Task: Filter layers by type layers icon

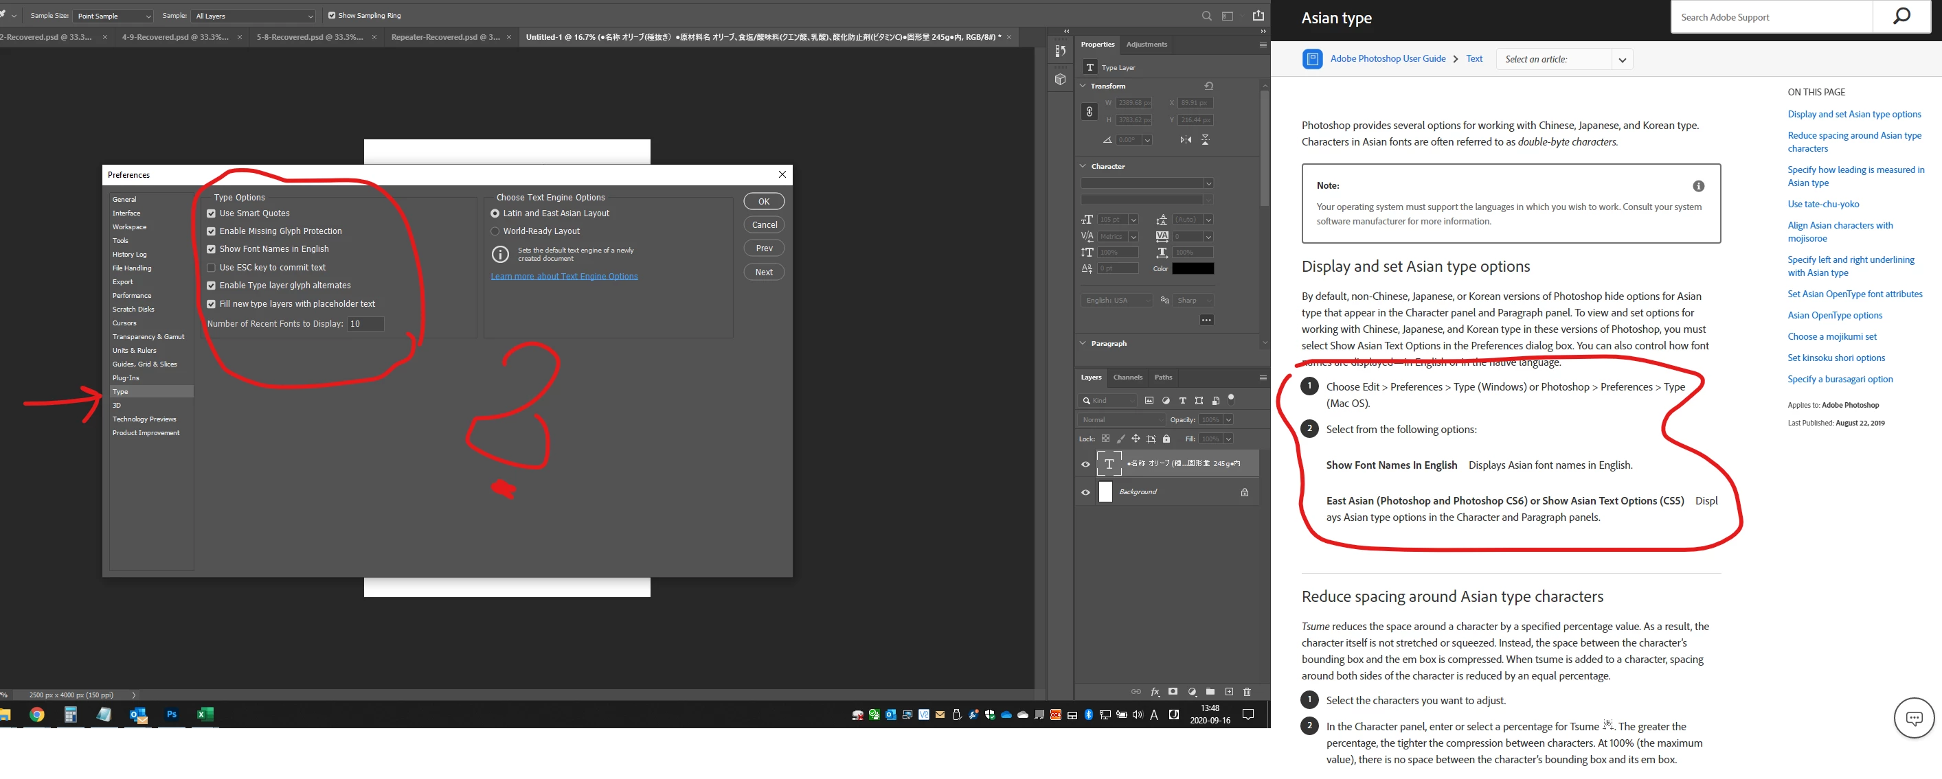Action: [x=1182, y=401]
